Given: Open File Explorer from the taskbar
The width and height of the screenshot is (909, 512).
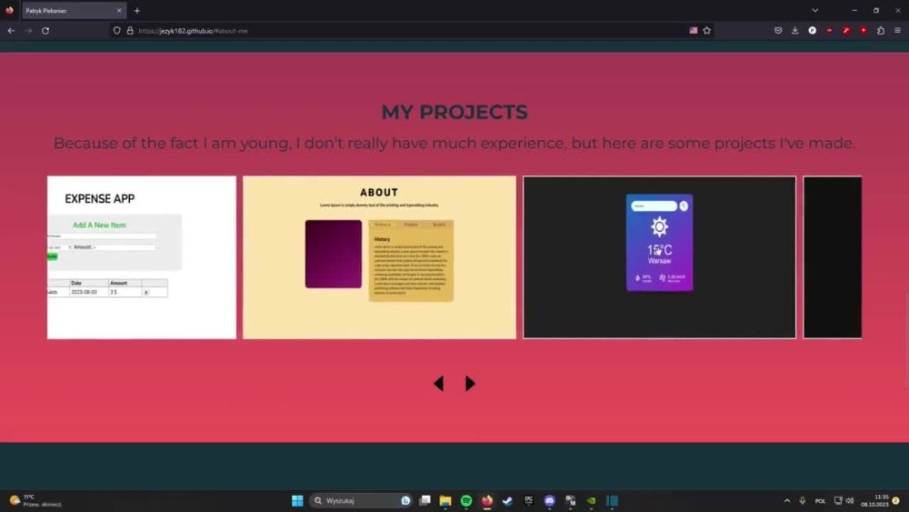Looking at the screenshot, I should tap(445, 500).
